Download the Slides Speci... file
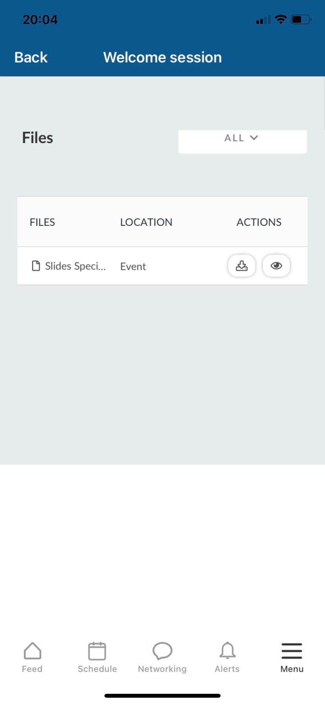This screenshot has height=704, width=325. click(x=242, y=266)
